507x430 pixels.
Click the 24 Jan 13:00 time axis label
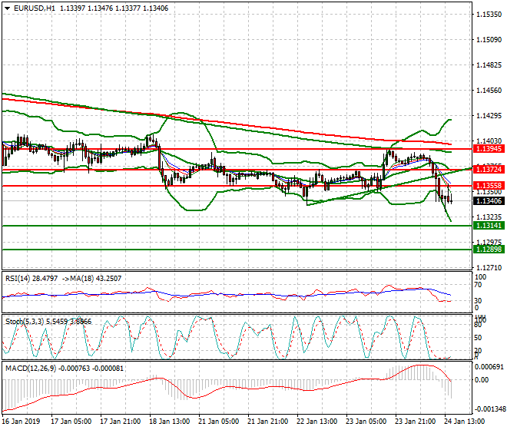click(464, 422)
